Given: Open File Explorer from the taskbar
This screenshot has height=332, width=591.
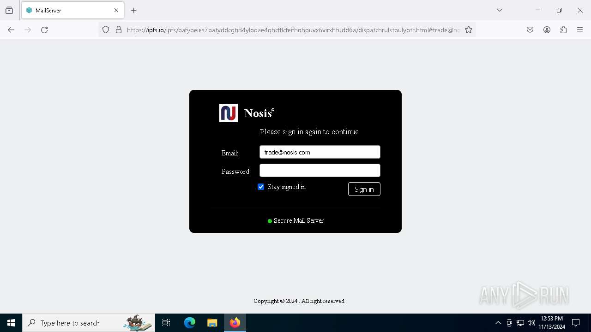Looking at the screenshot, I should pos(212,323).
